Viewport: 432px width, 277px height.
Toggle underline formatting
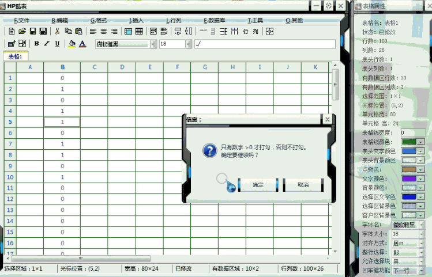(x=57, y=43)
